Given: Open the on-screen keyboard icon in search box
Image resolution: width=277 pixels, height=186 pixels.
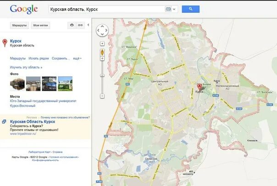Looking at the screenshot, I should pyautogui.click(x=168, y=9).
